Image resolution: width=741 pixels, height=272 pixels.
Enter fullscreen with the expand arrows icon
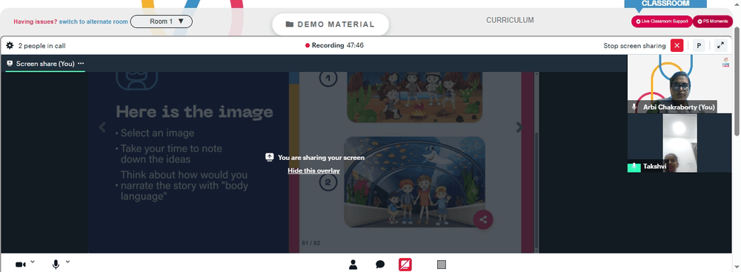coord(721,45)
